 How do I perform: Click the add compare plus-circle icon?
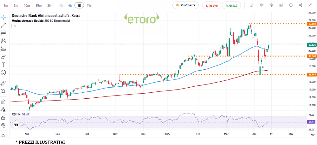pyautogui.click(x=291, y=5)
